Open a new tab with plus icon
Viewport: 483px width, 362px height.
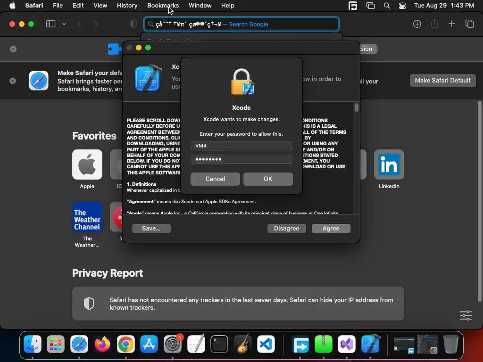[451, 24]
